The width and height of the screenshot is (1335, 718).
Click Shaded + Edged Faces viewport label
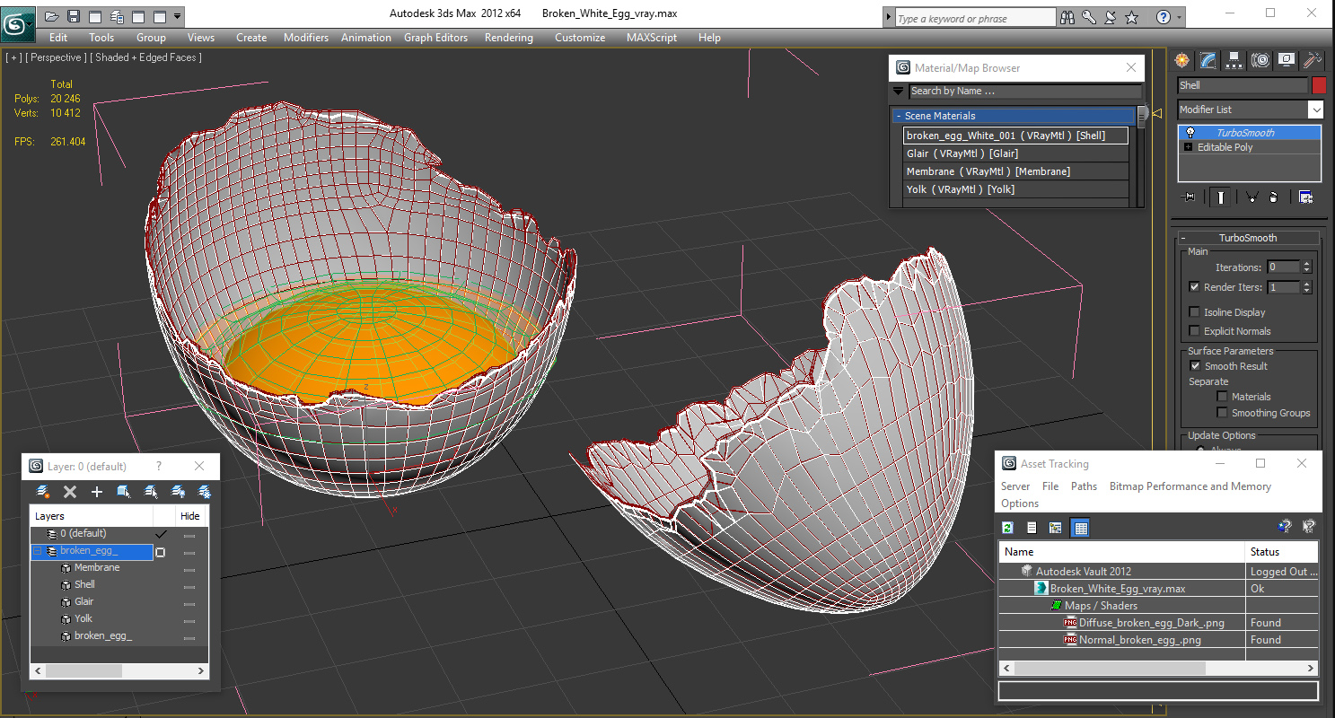[x=148, y=57]
